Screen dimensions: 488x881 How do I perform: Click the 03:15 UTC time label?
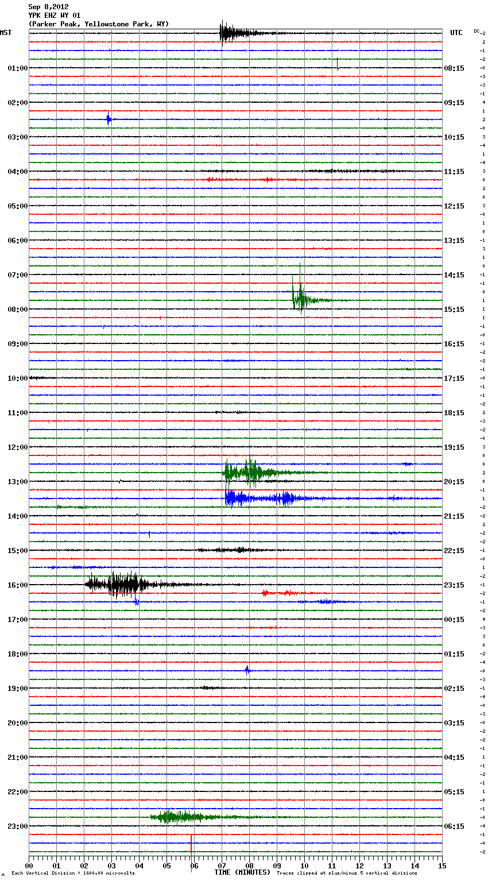454,723
